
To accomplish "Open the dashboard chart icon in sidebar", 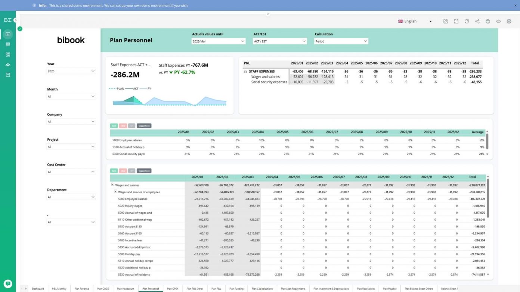I will pyautogui.click(x=8, y=34).
